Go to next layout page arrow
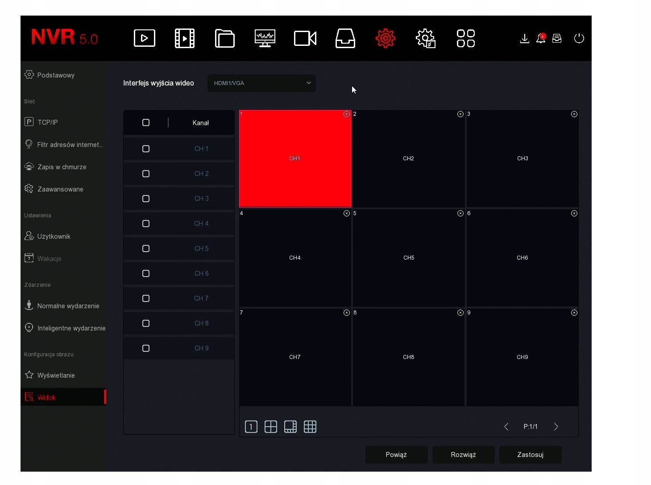The height and width of the screenshot is (485, 651). tap(556, 427)
